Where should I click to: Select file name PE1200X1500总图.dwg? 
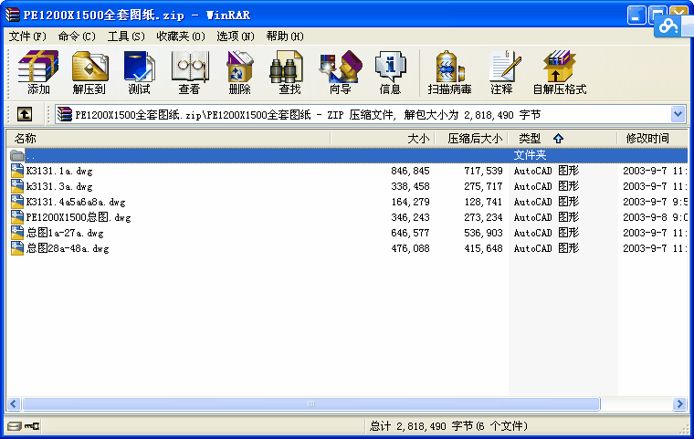pos(79,217)
